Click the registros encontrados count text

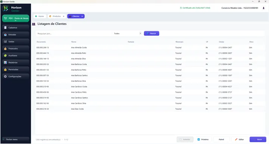tap(48, 140)
